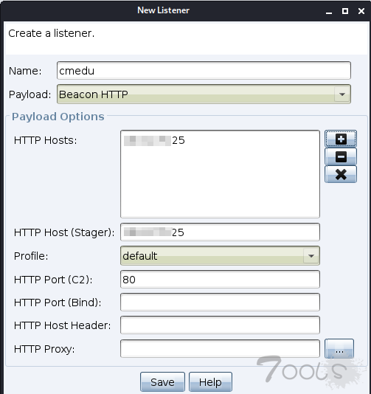371x394 pixels.
Task: Select the host entry ending in 25 in HTTP Hosts
Action: [x=154, y=140]
